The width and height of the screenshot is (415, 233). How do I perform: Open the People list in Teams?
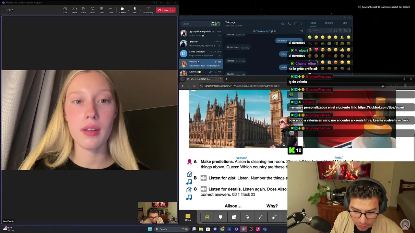coord(74,10)
